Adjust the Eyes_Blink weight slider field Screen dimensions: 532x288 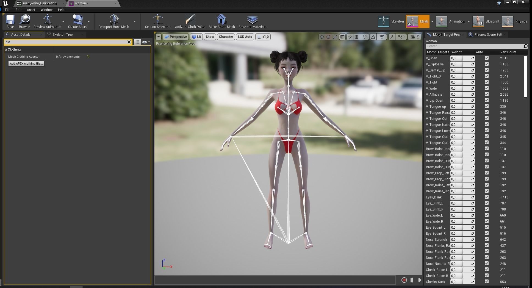coord(462,197)
